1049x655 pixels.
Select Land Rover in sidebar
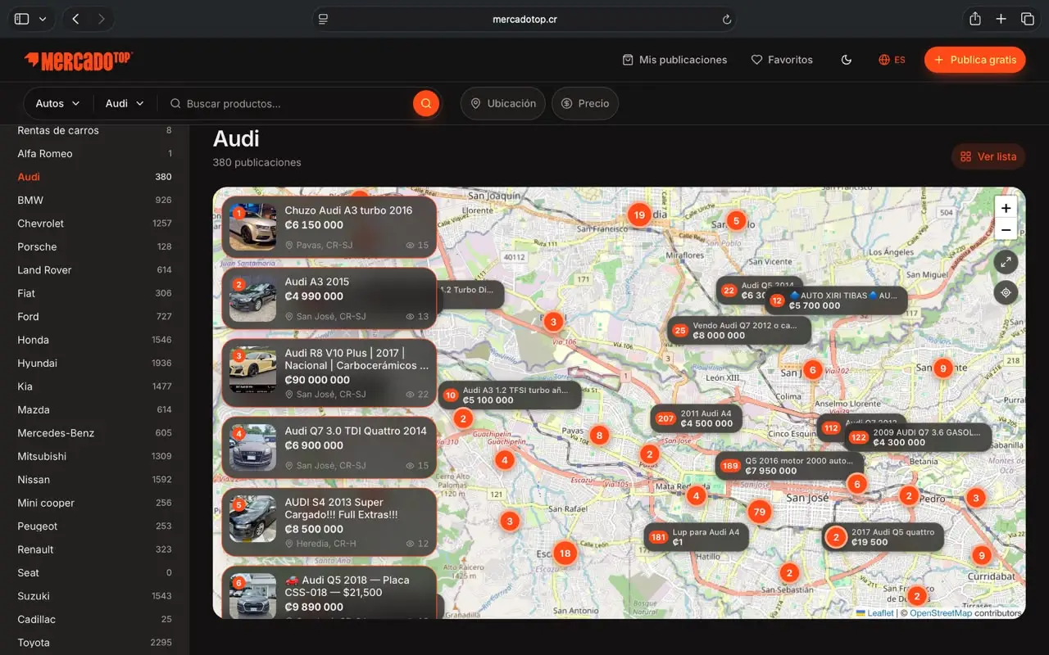[x=94, y=270]
